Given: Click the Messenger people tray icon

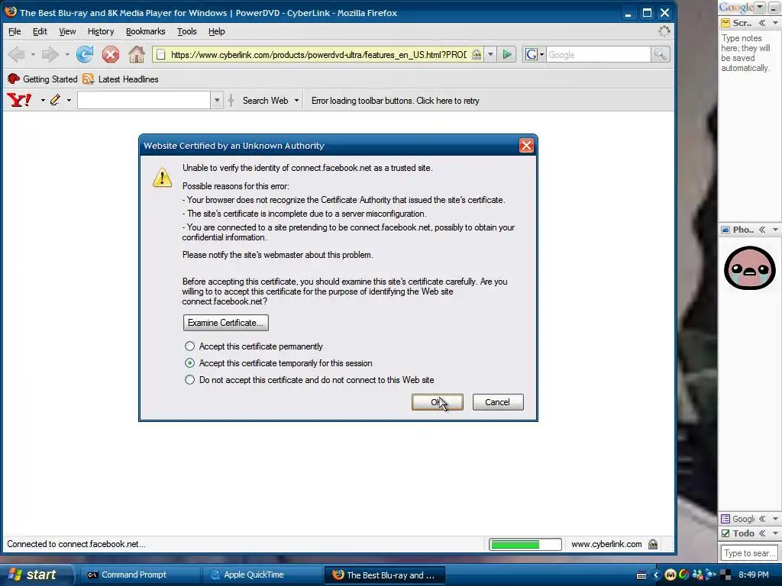Looking at the screenshot, I should pyautogui.click(x=698, y=575).
